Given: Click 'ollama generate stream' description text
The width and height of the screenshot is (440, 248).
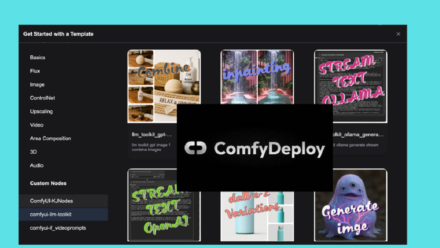Looking at the screenshot, I should pyautogui.click(x=356, y=145).
